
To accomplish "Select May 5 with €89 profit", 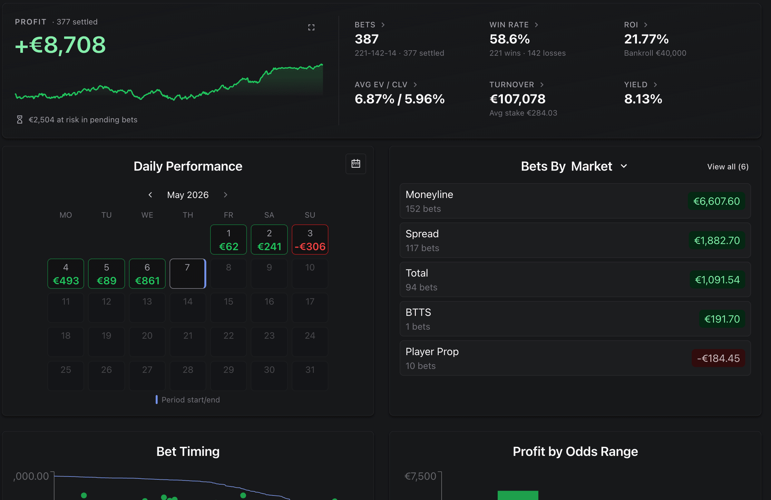I will [107, 274].
